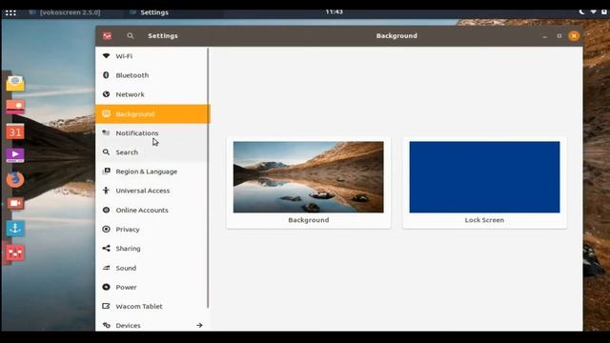Viewport: 610px width, 343px height.
Task: Open the blue anchor app in dock
Action: click(x=15, y=229)
